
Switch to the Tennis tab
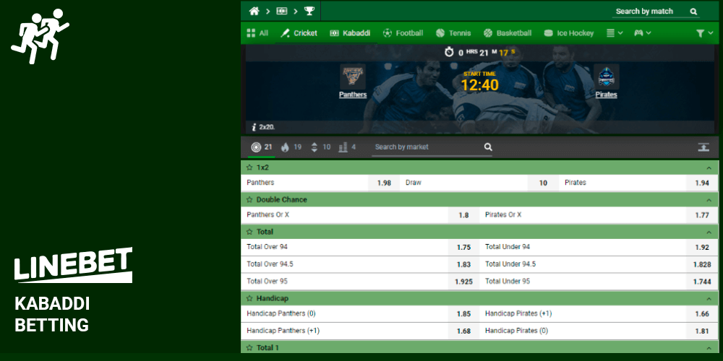pos(453,33)
